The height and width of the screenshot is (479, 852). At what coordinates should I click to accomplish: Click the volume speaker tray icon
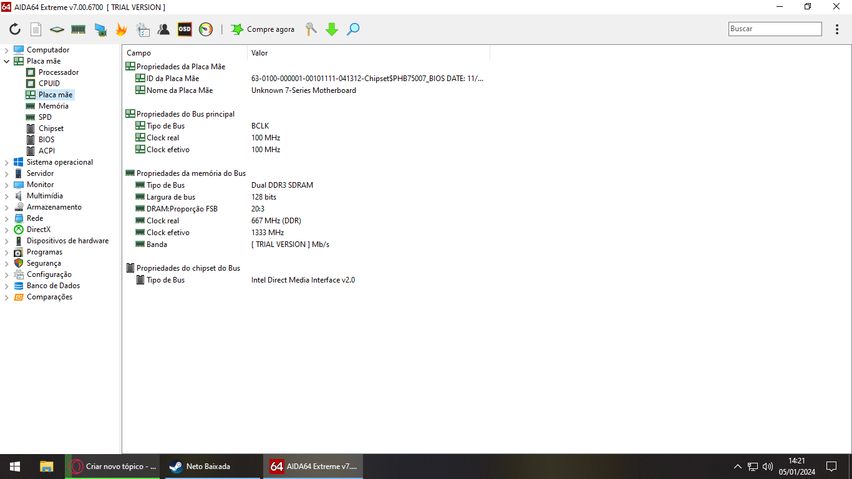coord(768,467)
